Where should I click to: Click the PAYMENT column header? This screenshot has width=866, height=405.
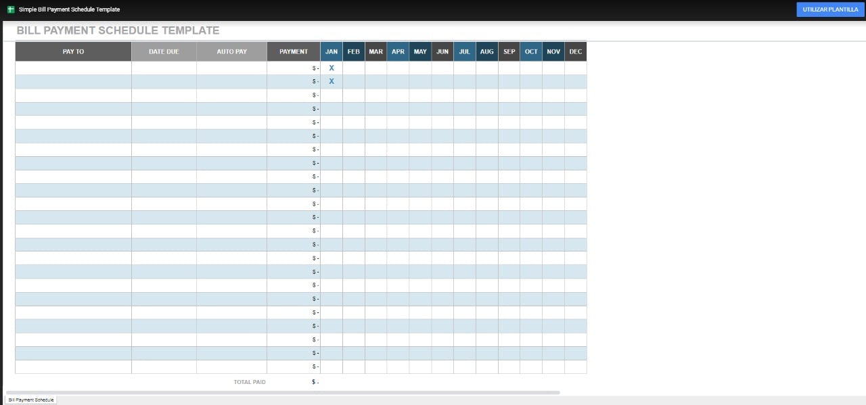[x=294, y=51]
